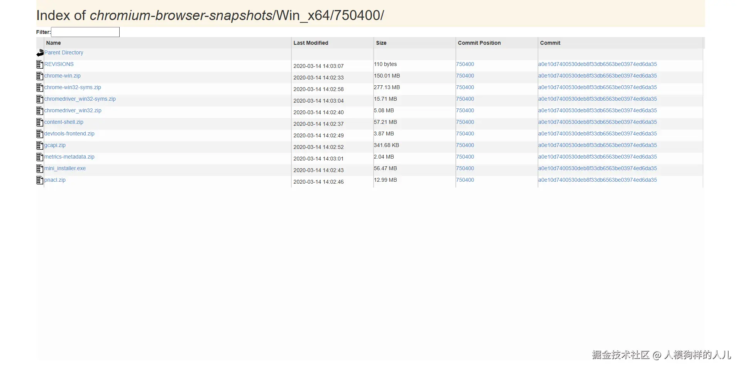The width and height of the screenshot is (741, 370).
Task: Download pnacl.zip
Action: pyautogui.click(x=55, y=180)
